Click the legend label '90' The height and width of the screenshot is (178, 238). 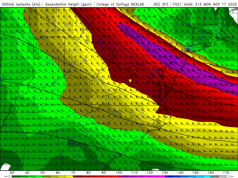pyautogui.click(x=104, y=173)
